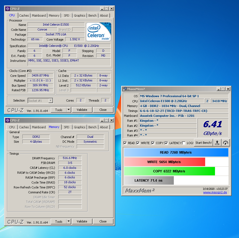Click the Ram #1 Kingston field
The image size is (239, 238).
[x=168, y=121]
